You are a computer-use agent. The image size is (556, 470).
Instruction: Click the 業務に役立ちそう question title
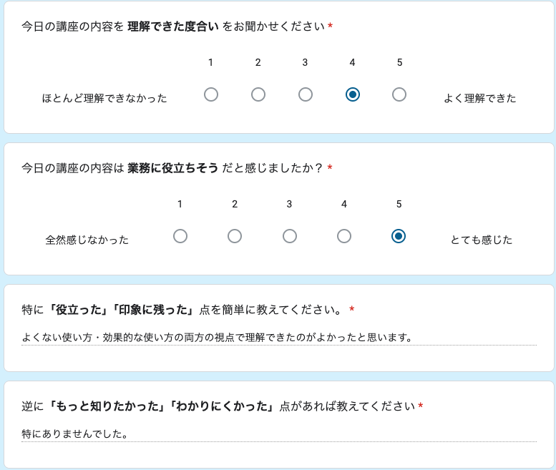click(173, 168)
